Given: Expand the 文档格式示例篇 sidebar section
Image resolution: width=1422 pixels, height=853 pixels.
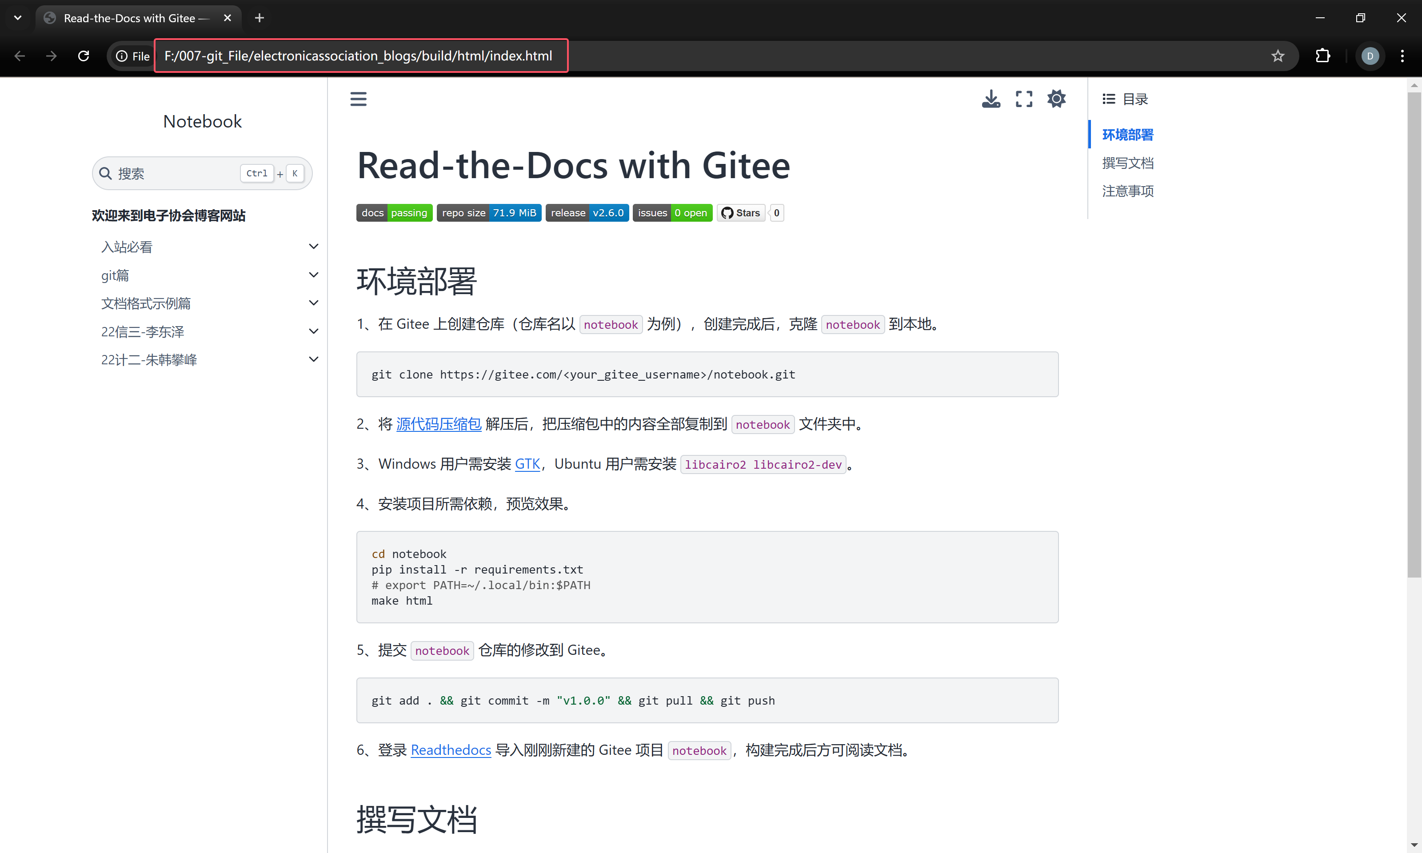Looking at the screenshot, I should click(x=314, y=303).
